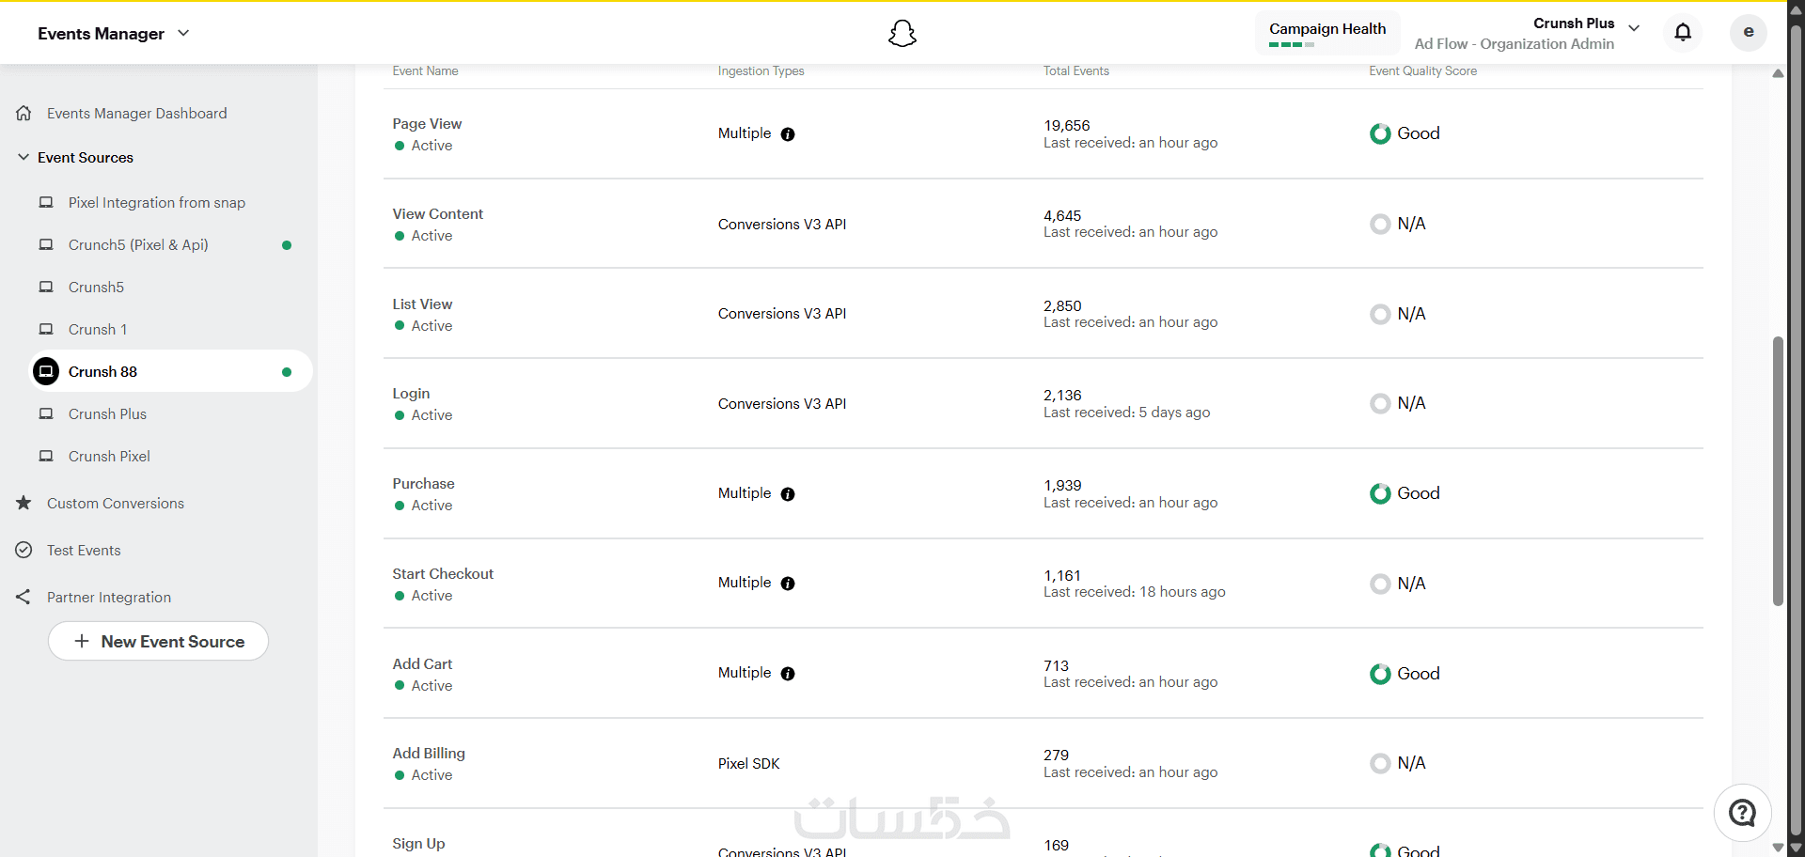Screen dimensions: 1805x857
Task: Collapse the Event Sources section
Action: tap(24, 157)
